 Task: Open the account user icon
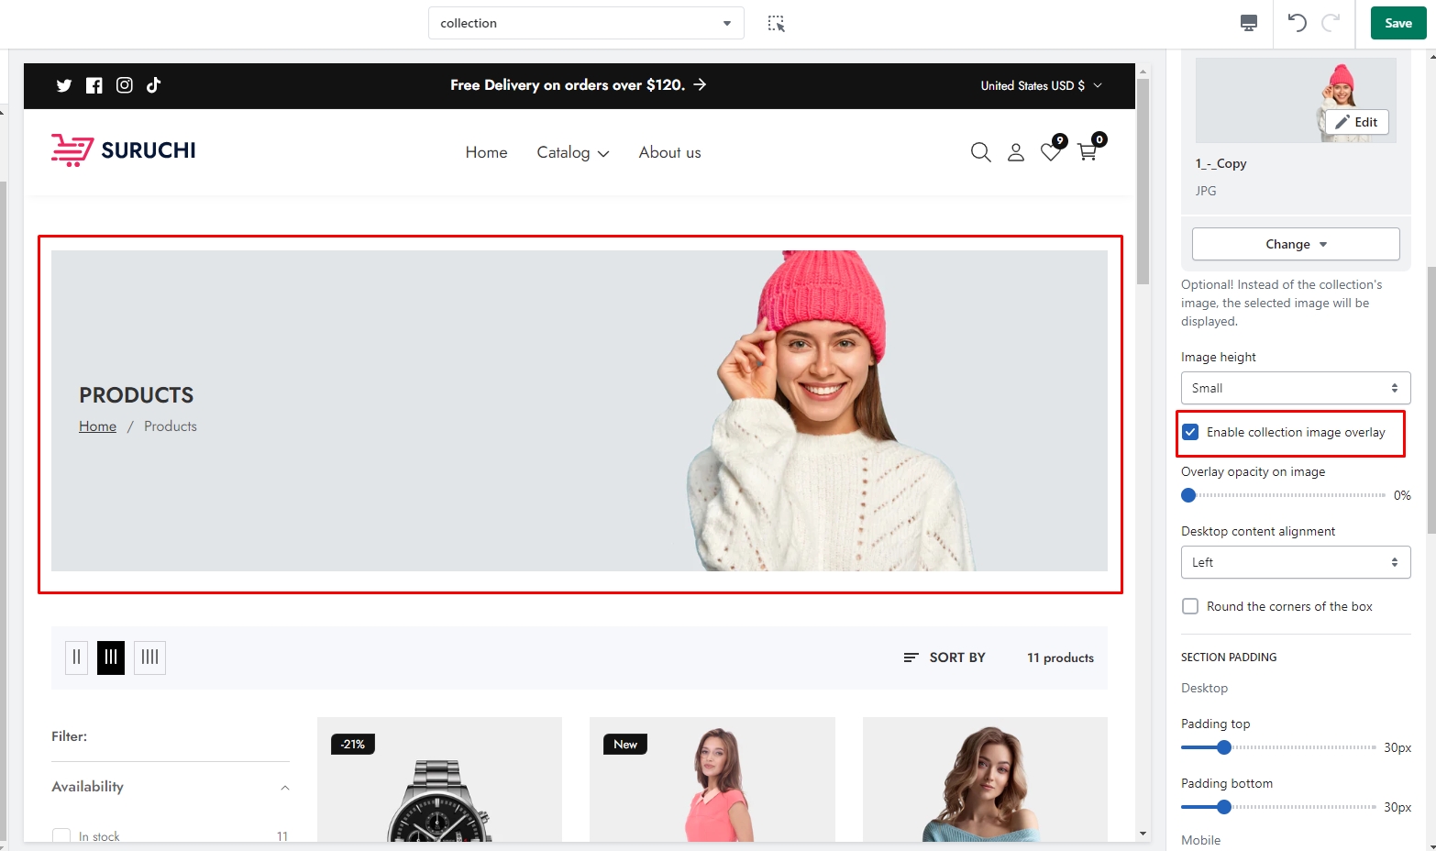[1015, 152]
